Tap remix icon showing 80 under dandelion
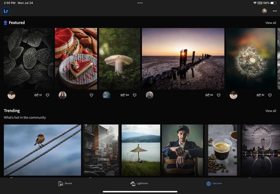The height and width of the screenshot is (194, 280). click(x=260, y=95)
